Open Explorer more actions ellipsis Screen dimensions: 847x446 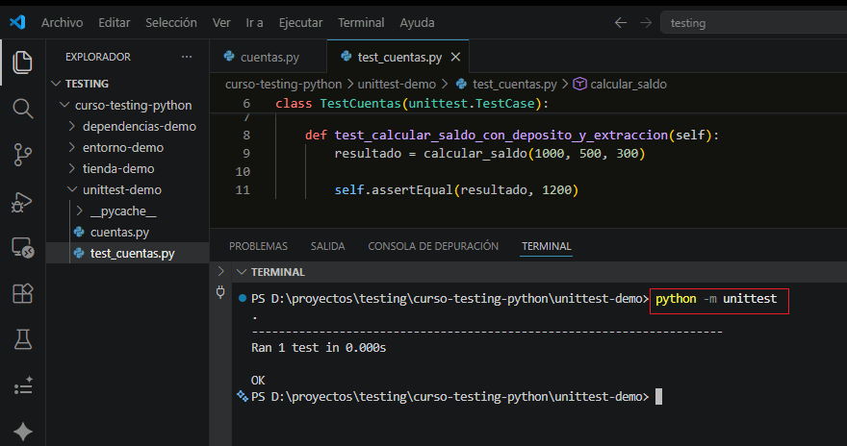click(187, 57)
